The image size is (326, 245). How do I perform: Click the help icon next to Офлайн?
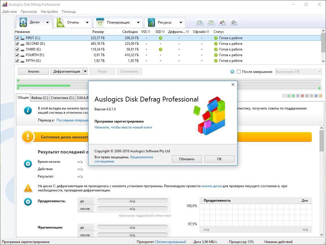[208, 31]
